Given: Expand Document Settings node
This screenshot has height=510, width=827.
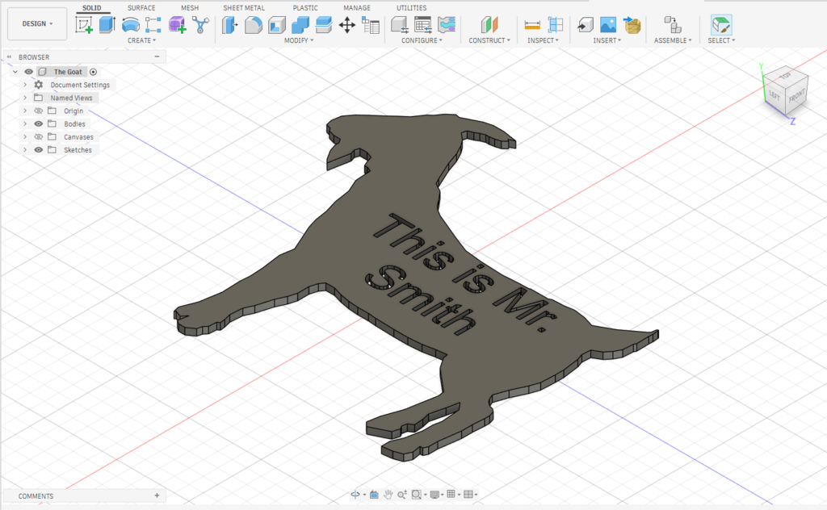Looking at the screenshot, I should point(25,85).
